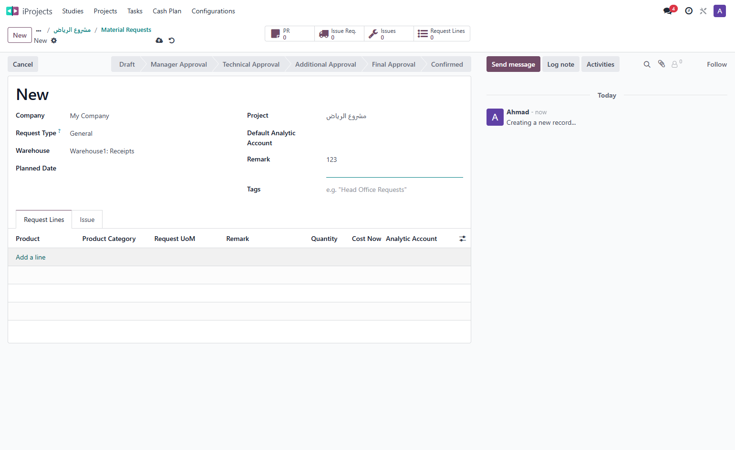This screenshot has width=735, height=450.
Task: Click the search magnifier in the chatter
Action: coord(647,64)
